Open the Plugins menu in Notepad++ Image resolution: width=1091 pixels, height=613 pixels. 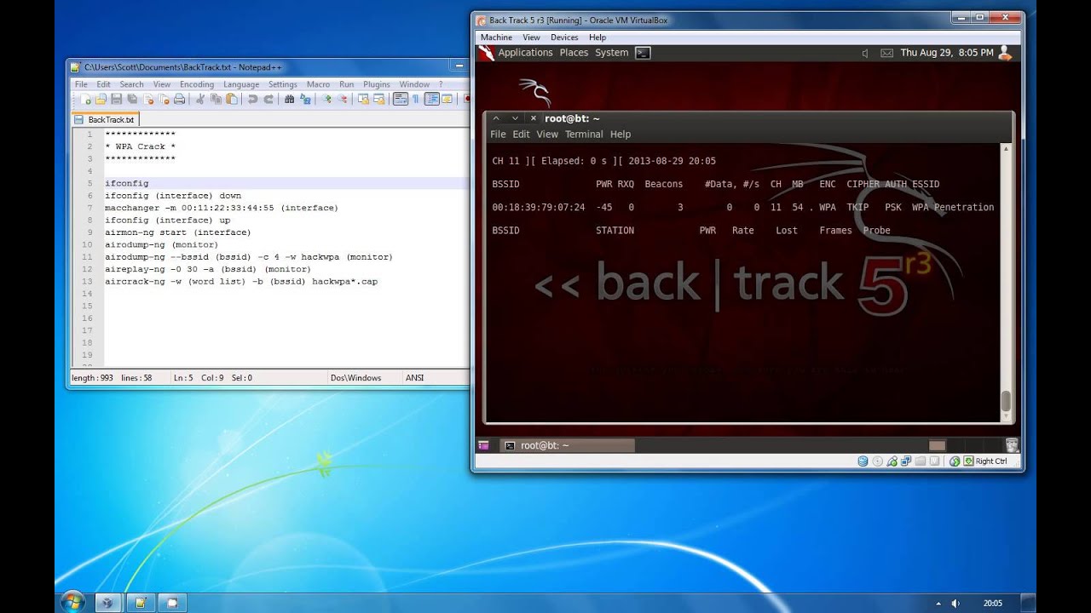[x=377, y=84]
